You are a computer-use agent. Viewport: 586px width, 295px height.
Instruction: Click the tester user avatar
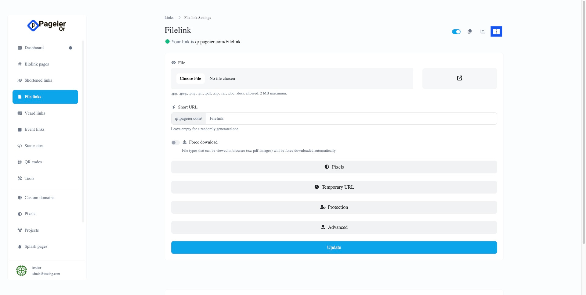[x=21, y=270]
